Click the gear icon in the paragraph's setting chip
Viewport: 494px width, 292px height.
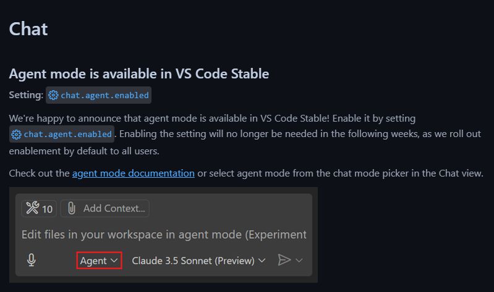point(17,134)
